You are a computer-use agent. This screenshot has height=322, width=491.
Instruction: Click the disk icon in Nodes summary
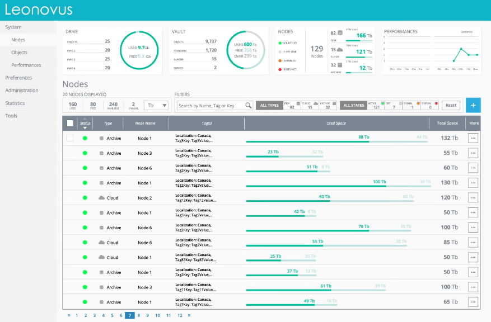tap(339, 34)
